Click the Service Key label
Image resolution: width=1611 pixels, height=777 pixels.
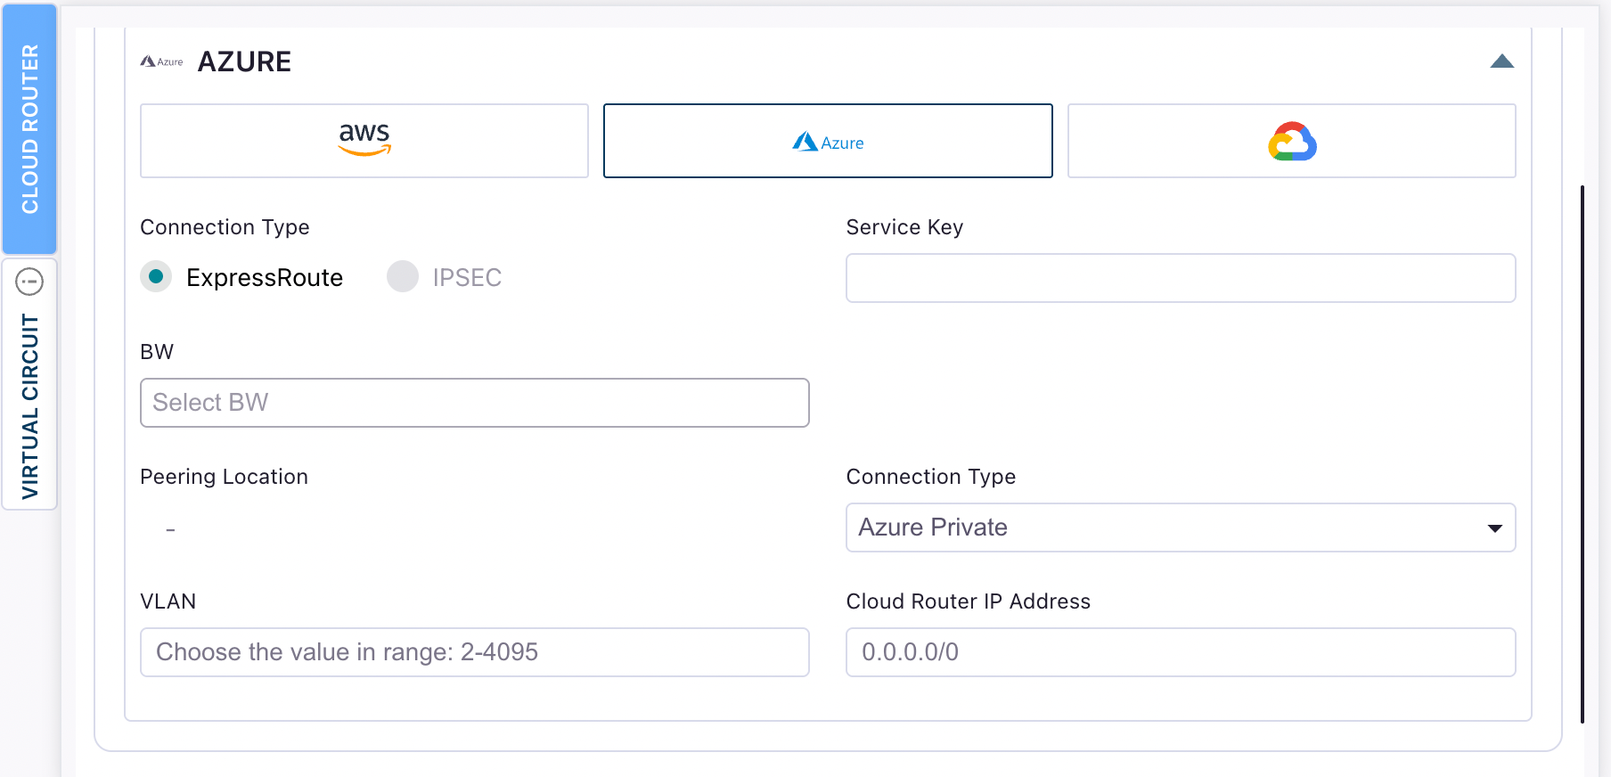click(x=904, y=227)
